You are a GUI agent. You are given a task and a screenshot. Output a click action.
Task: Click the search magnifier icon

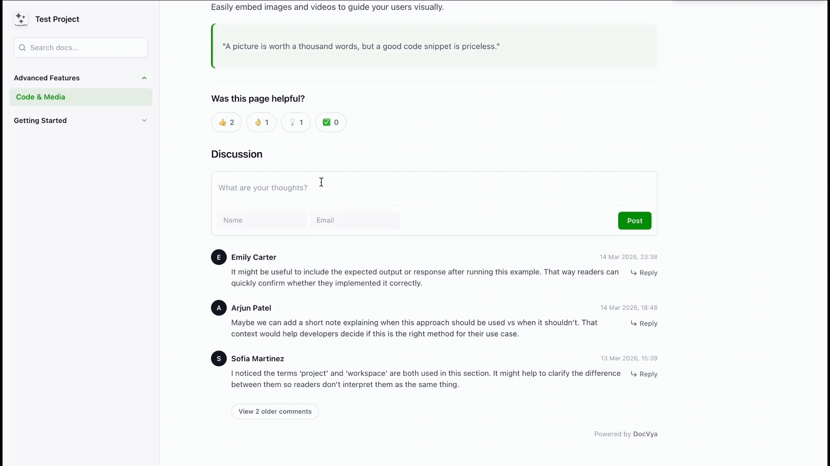point(22,47)
